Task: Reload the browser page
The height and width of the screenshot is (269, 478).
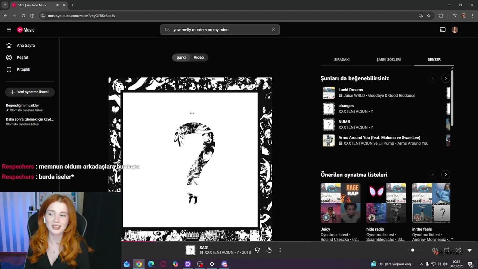Action: pos(23,16)
